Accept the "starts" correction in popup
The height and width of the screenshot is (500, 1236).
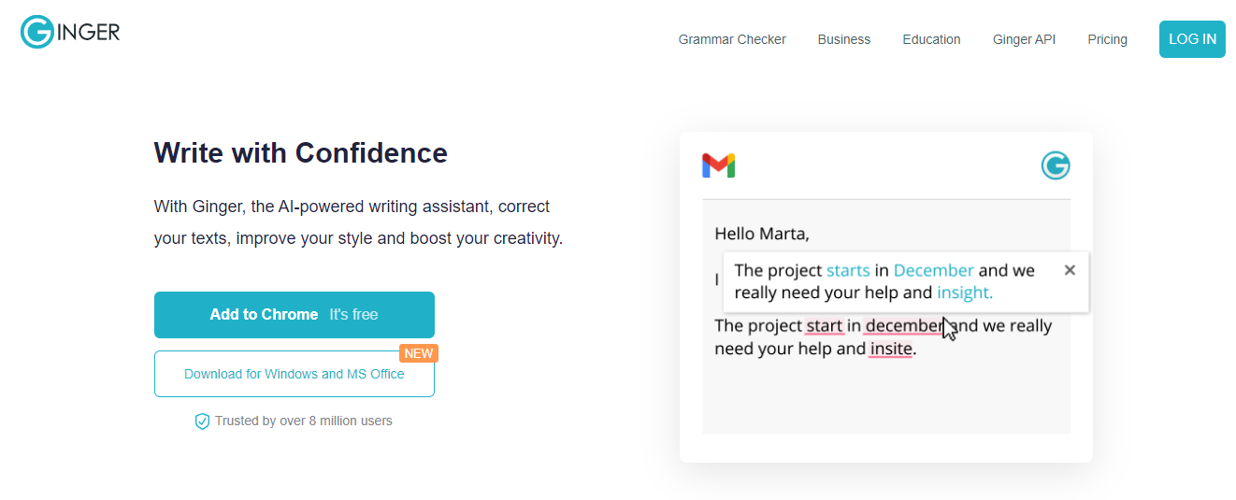(848, 271)
